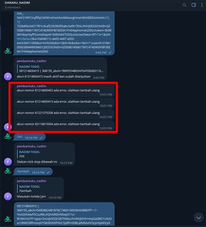Click the pembantuku_nadim name above error messages
The height and width of the screenshot is (227, 206).
click(31, 86)
